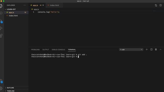164x92 pixels.
Task: Split the editor to the right
Action: click(161, 5)
